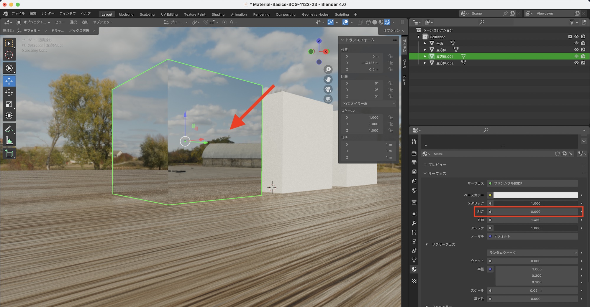Open the XYZ オイラー角 rotation mode dropdown
Viewport: 590px width, 307px height.
click(x=369, y=104)
